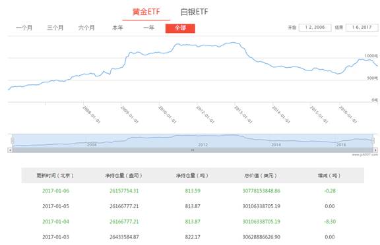
Task: Grab the navigator left range handle
Action: [13, 140]
